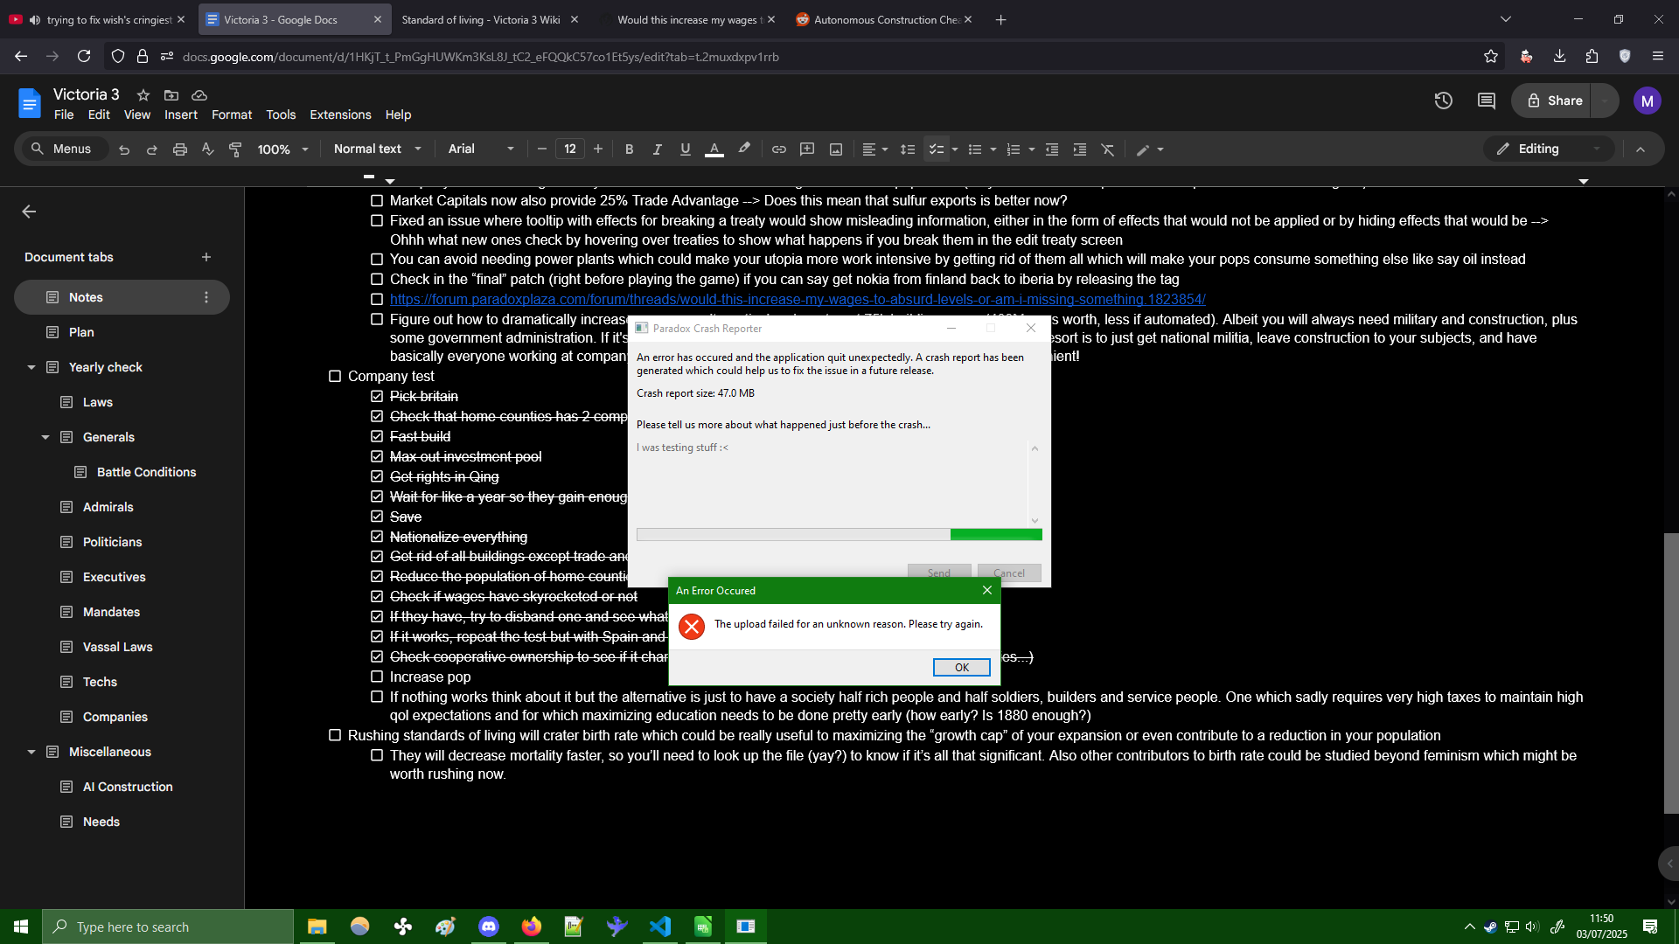Add a new document tab
Image resolution: width=1679 pixels, height=944 pixels.
pos(206,257)
